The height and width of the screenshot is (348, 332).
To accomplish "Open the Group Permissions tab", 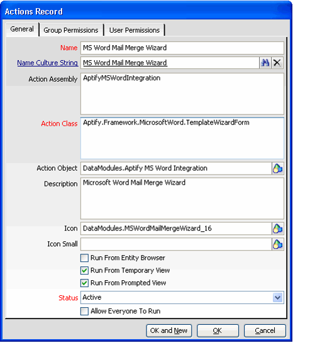I will point(71,30).
